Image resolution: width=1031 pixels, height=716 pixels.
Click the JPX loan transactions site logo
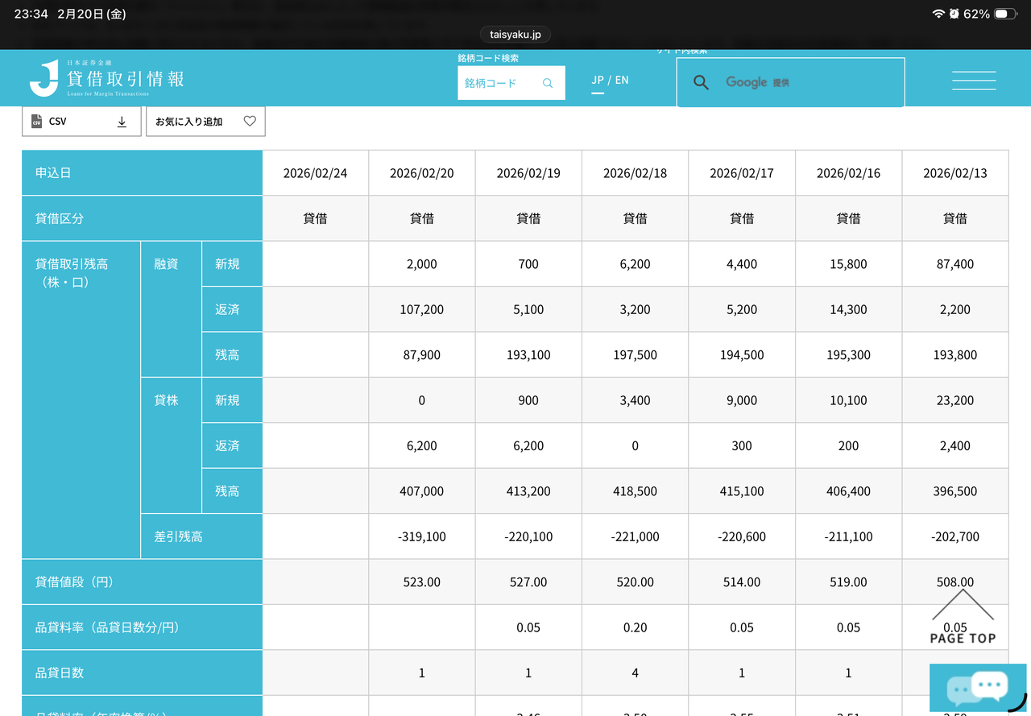(x=107, y=79)
